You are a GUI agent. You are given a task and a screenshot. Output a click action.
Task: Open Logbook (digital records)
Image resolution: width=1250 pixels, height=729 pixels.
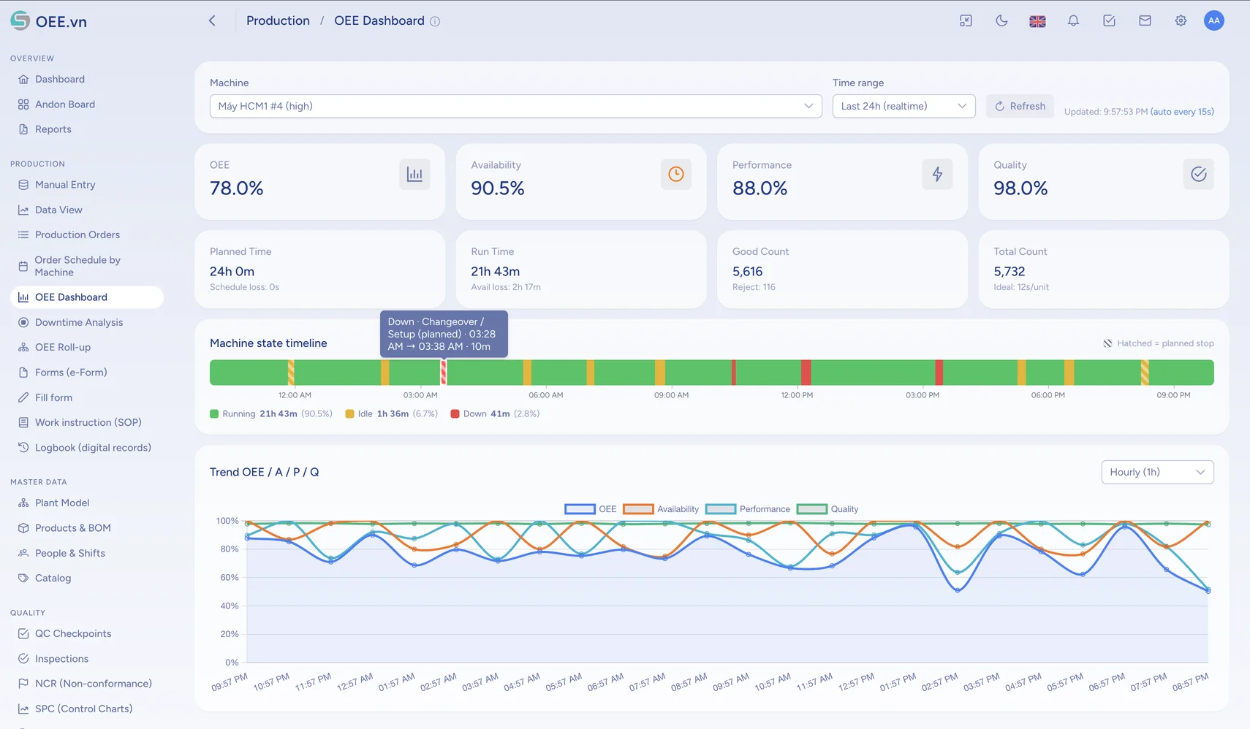(87, 447)
